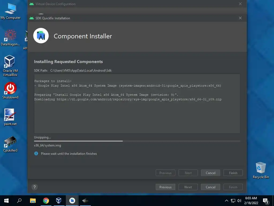
Task: Click 'Please wait until the installation finishes' text
Action: (69, 154)
